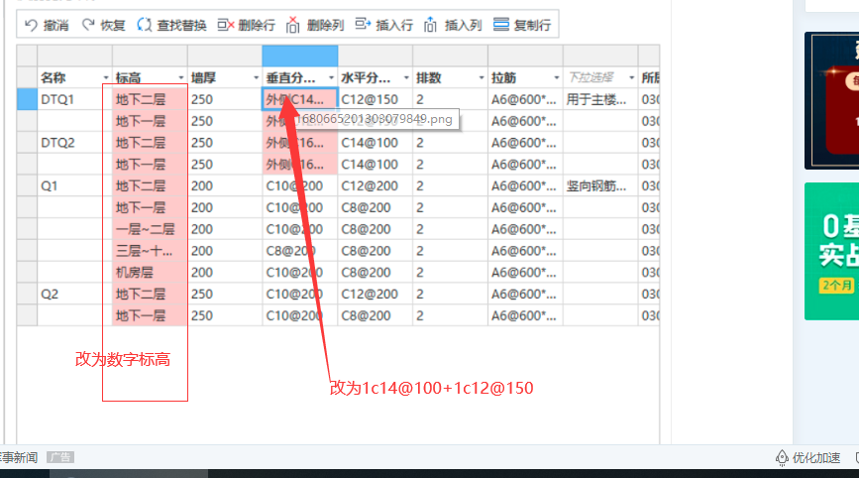This screenshot has height=478, width=859.
Task: Select the 250 wall thickness in DTQ1 row
Action: [225, 100]
